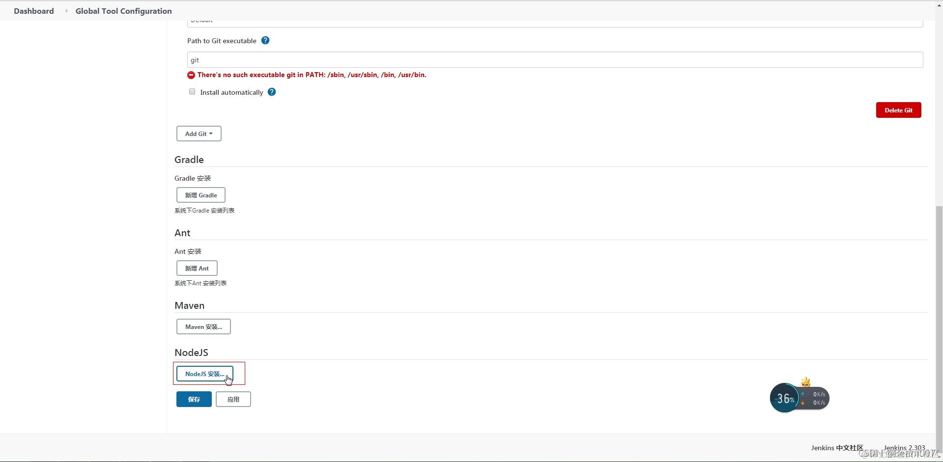The height and width of the screenshot is (462, 943).
Task: Select the Path to Git executable label
Action: (222, 41)
